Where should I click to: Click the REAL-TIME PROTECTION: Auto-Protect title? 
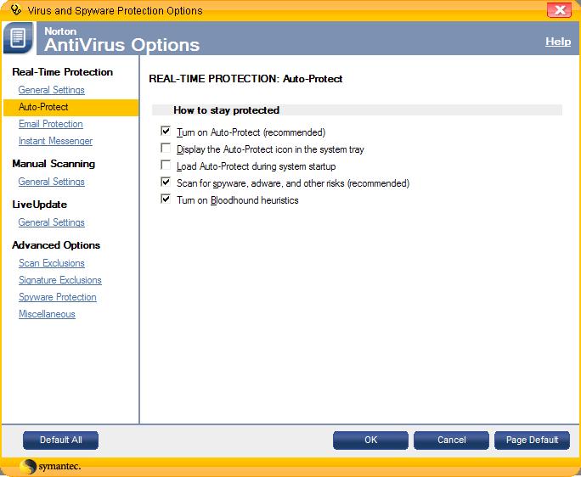(x=245, y=79)
